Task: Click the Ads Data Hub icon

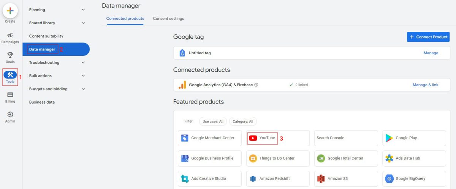Action: tap(389, 158)
